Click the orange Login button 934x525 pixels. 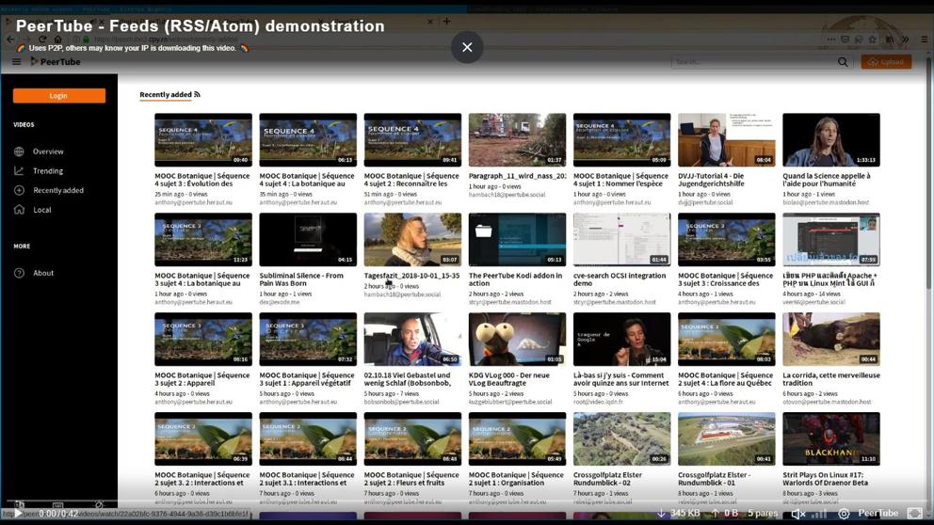click(59, 96)
